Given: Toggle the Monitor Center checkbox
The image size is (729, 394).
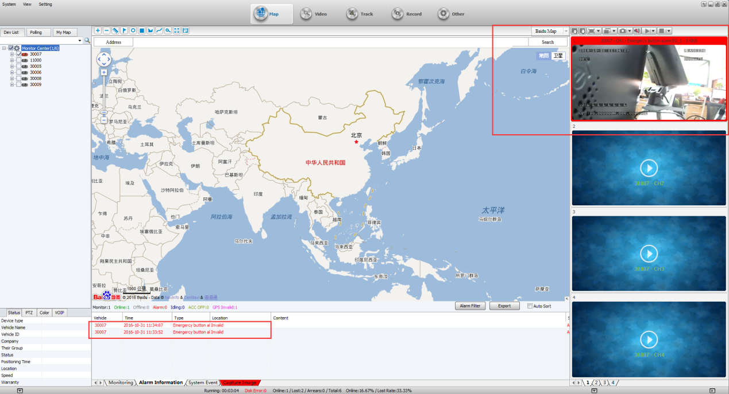Looking at the screenshot, I should point(11,48).
